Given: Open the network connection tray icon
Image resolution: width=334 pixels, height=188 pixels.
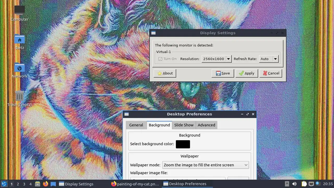Looking at the screenshot, I should pos(311,184).
